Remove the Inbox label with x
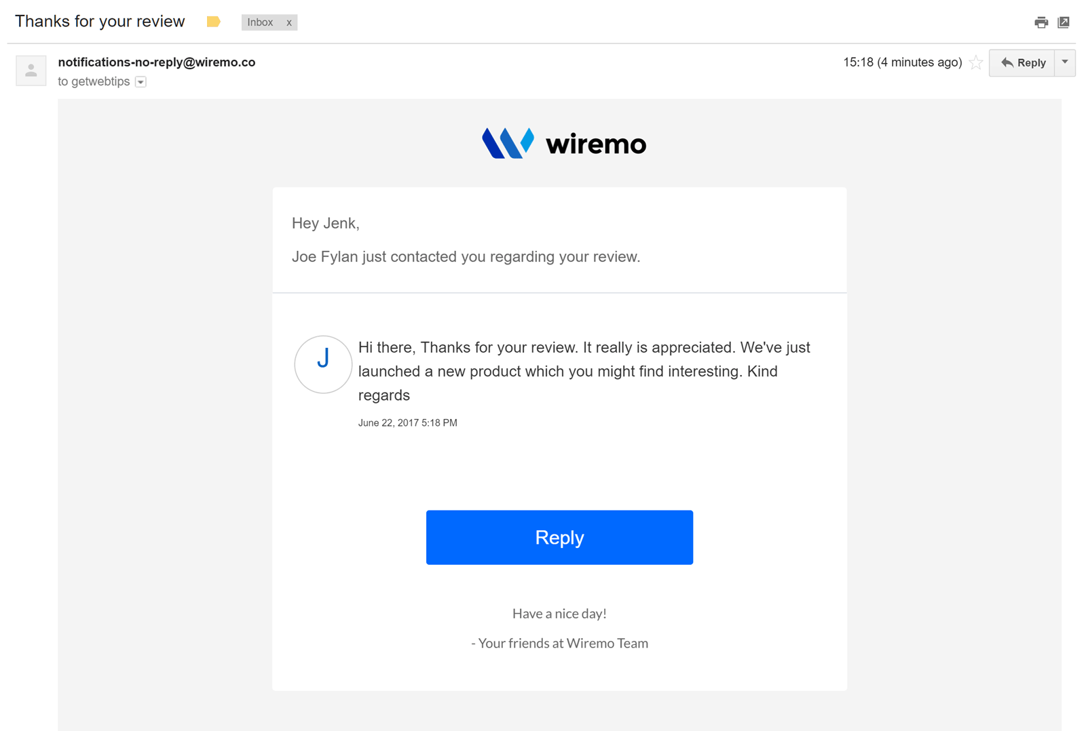The width and height of the screenshot is (1086, 731). (289, 22)
